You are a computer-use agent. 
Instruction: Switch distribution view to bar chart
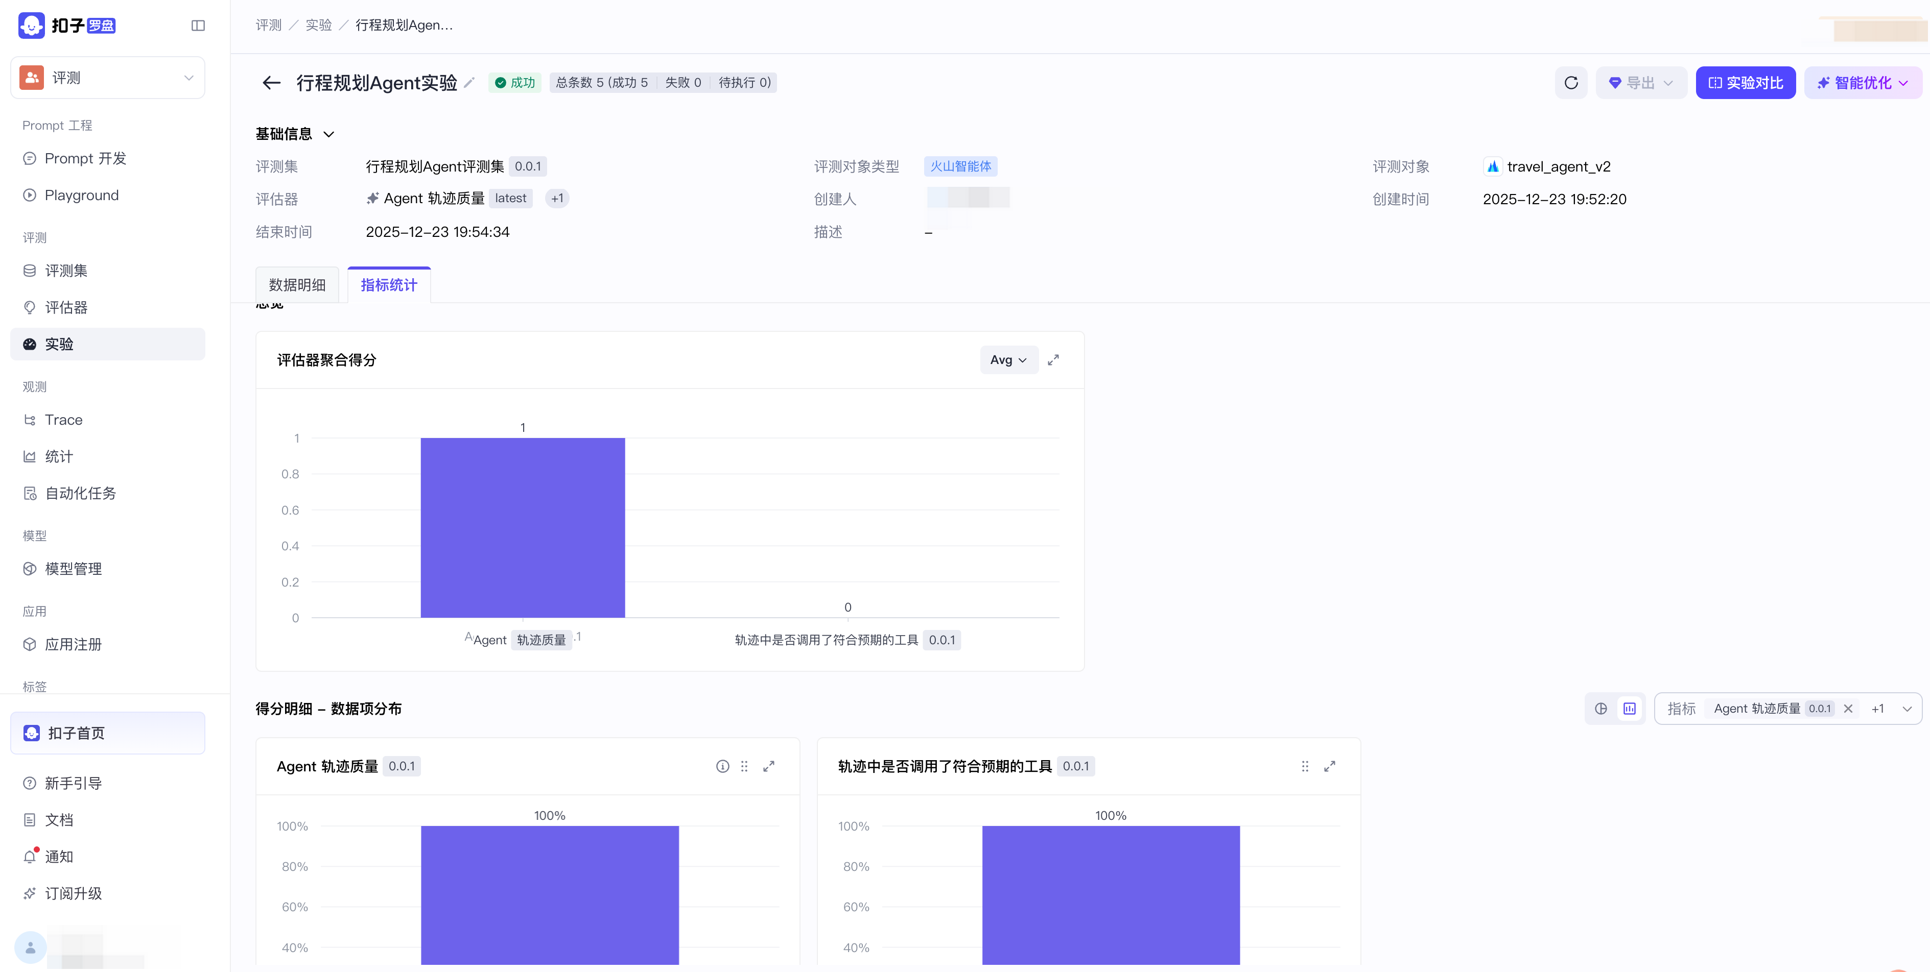point(1630,709)
